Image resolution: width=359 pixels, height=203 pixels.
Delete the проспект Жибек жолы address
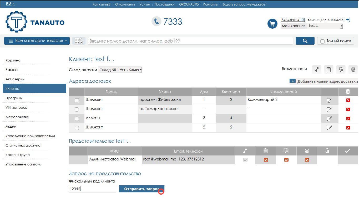(x=348, y=100)
